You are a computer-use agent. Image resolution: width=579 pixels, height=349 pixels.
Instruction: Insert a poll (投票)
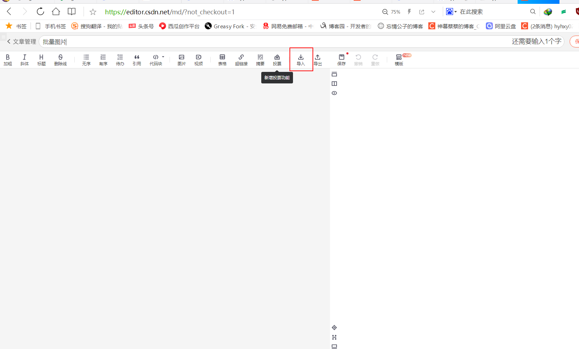277,60
